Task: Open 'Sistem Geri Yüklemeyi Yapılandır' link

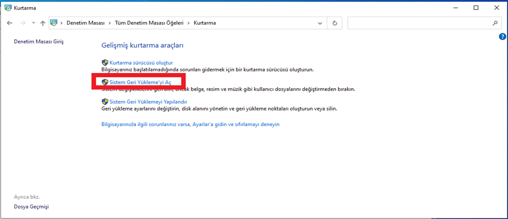Action: (148, 101)
